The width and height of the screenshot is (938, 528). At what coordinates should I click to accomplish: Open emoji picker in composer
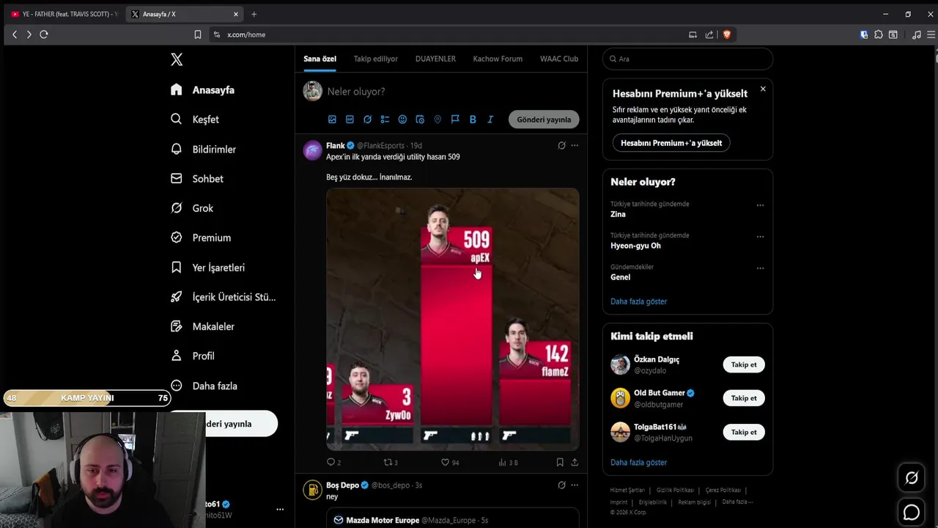(x=402, y=120)
